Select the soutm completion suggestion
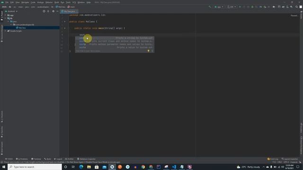 115,41
